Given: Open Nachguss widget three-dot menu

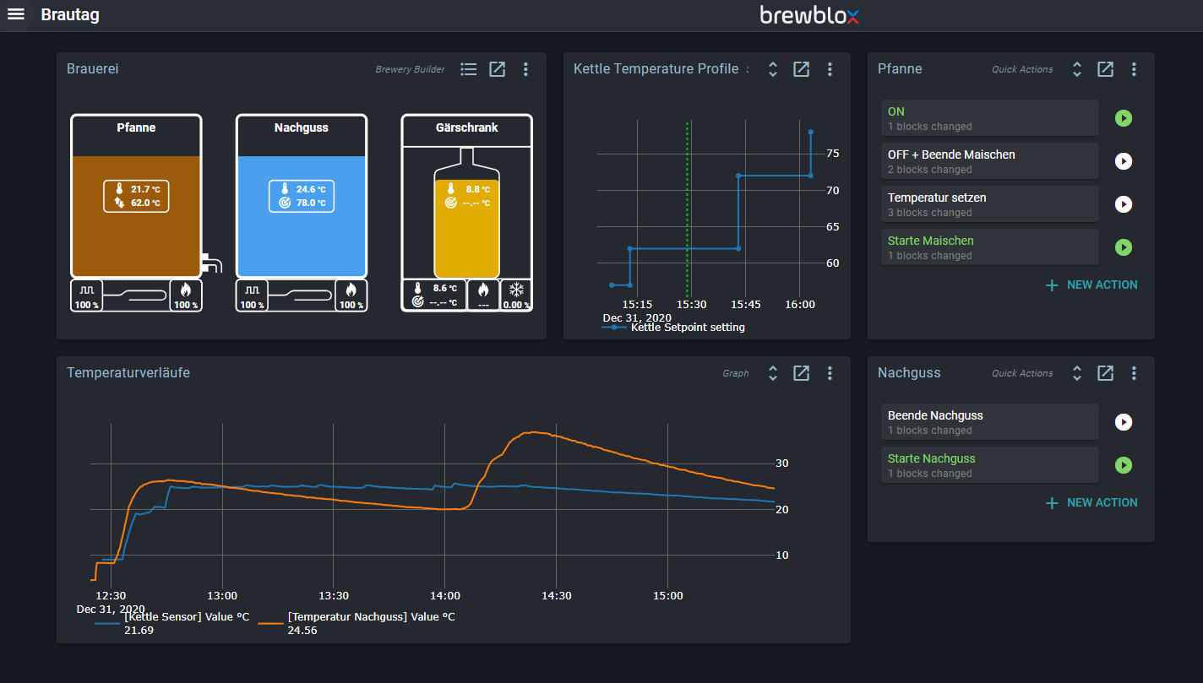Looking at the screenshot, I should pyautogui.click(x=1134, y=373).
